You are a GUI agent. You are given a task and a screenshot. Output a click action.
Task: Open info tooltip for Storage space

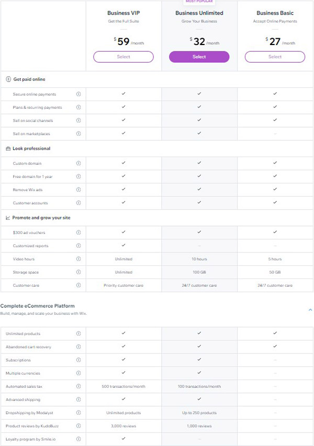(x=78, y=272)
